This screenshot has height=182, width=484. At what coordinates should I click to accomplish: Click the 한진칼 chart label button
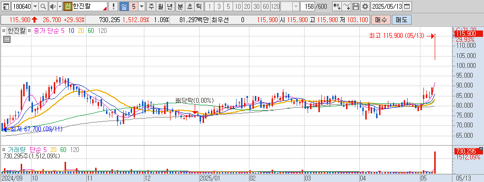(x=17, y=30)
